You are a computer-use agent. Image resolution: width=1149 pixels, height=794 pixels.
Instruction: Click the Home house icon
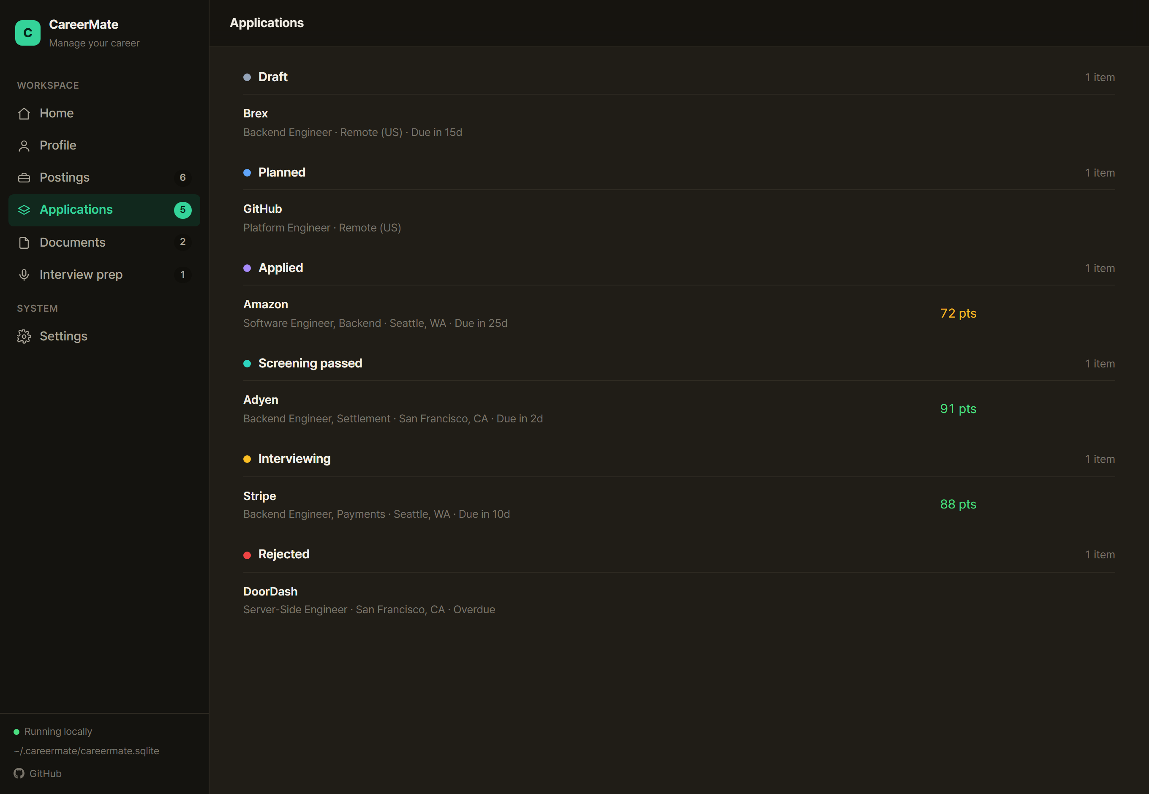(x=24, y=114)
